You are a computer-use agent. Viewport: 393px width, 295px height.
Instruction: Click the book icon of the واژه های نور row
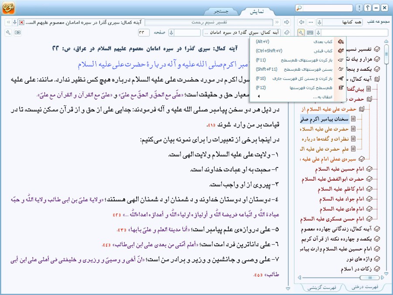click(x=376, y=259)
